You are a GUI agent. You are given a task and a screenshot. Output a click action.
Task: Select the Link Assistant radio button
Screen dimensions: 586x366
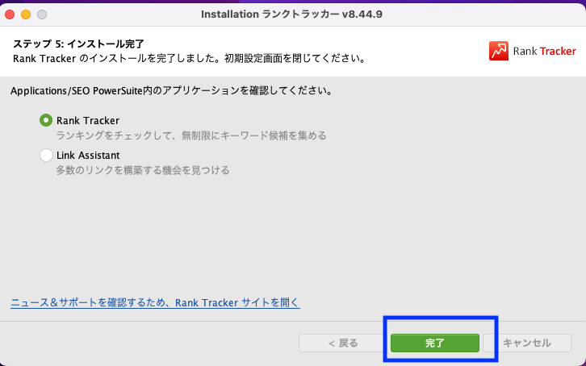46,155
